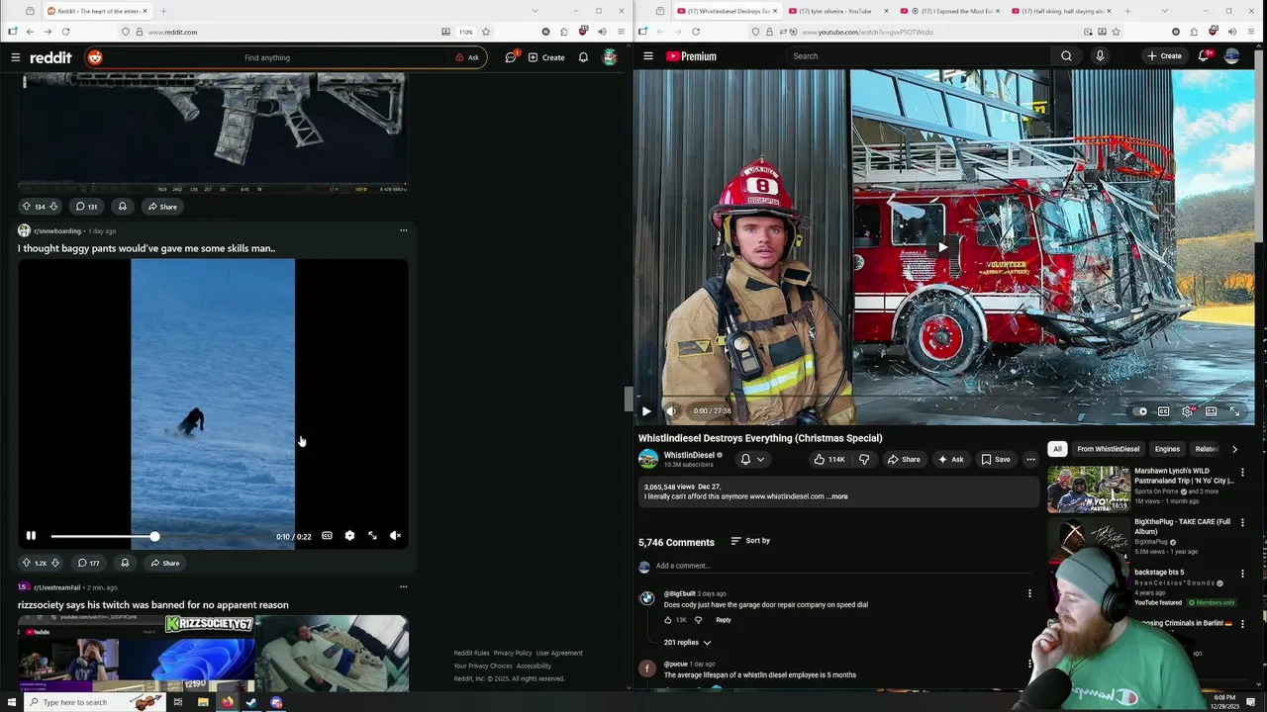The height and width of the screenshot is (712, 1267).
Task: Open YouTube notifications bell
Action: pos(1204,56)
